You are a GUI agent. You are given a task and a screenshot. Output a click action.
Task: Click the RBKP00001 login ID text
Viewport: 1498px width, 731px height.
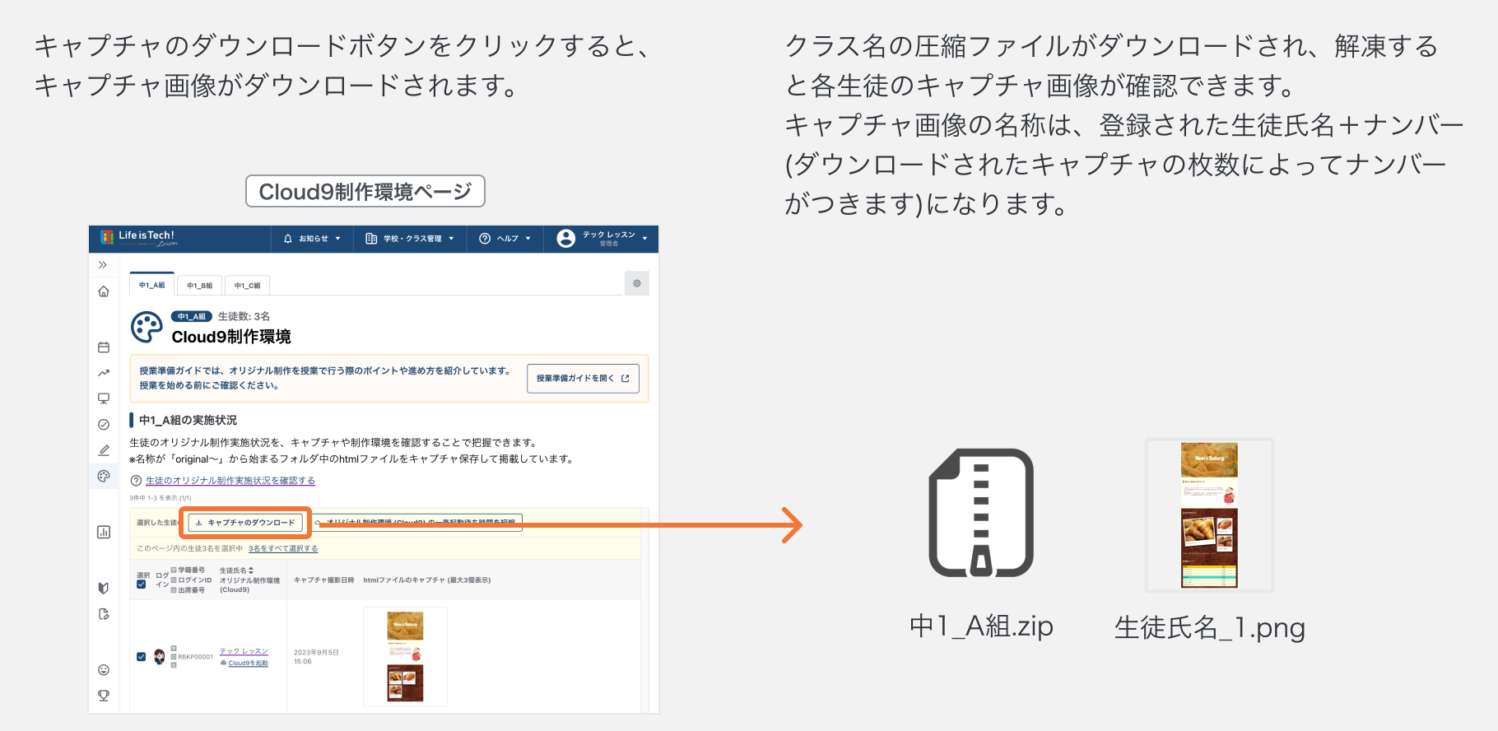tap(195, 657)
